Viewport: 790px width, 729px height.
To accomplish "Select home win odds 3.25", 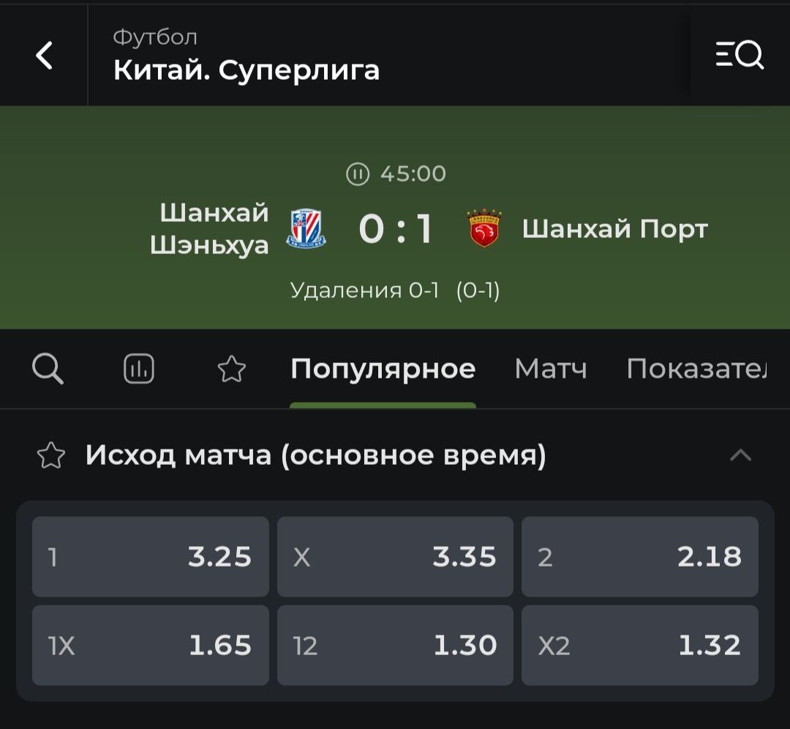I will (151, 557).
